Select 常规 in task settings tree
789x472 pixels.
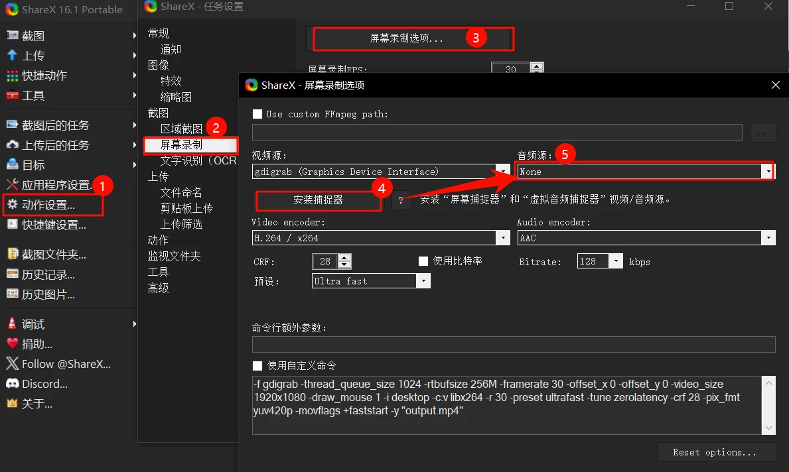tap(158, 33)
